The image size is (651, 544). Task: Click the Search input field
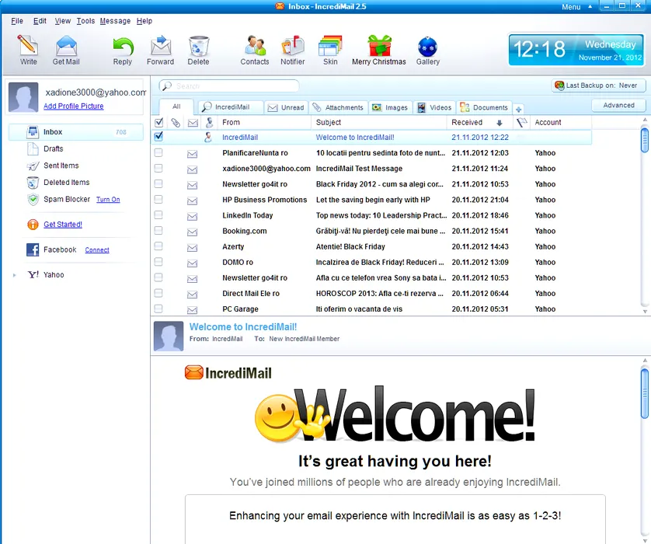click(228, 86)
